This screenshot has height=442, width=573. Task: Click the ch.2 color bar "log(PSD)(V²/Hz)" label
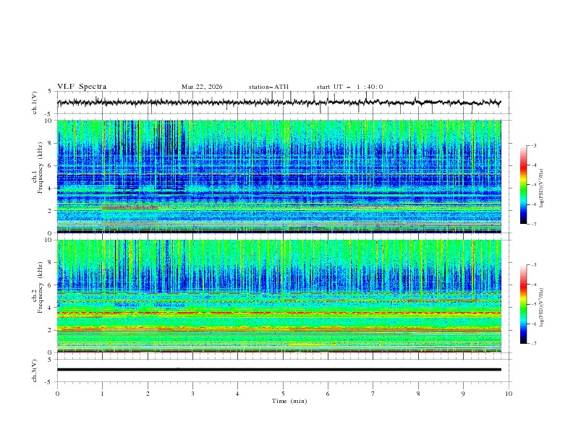pos(541,307)
